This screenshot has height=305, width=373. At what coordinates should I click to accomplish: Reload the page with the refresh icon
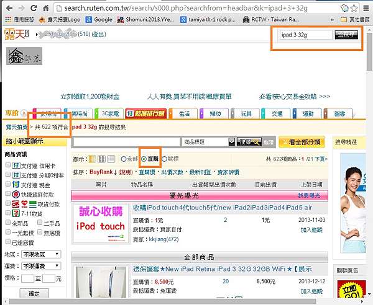click(x=34, y=8)
